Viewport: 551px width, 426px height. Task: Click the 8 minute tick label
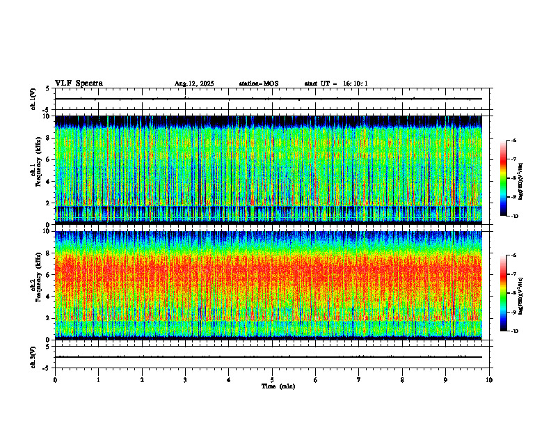click(402, 380)
